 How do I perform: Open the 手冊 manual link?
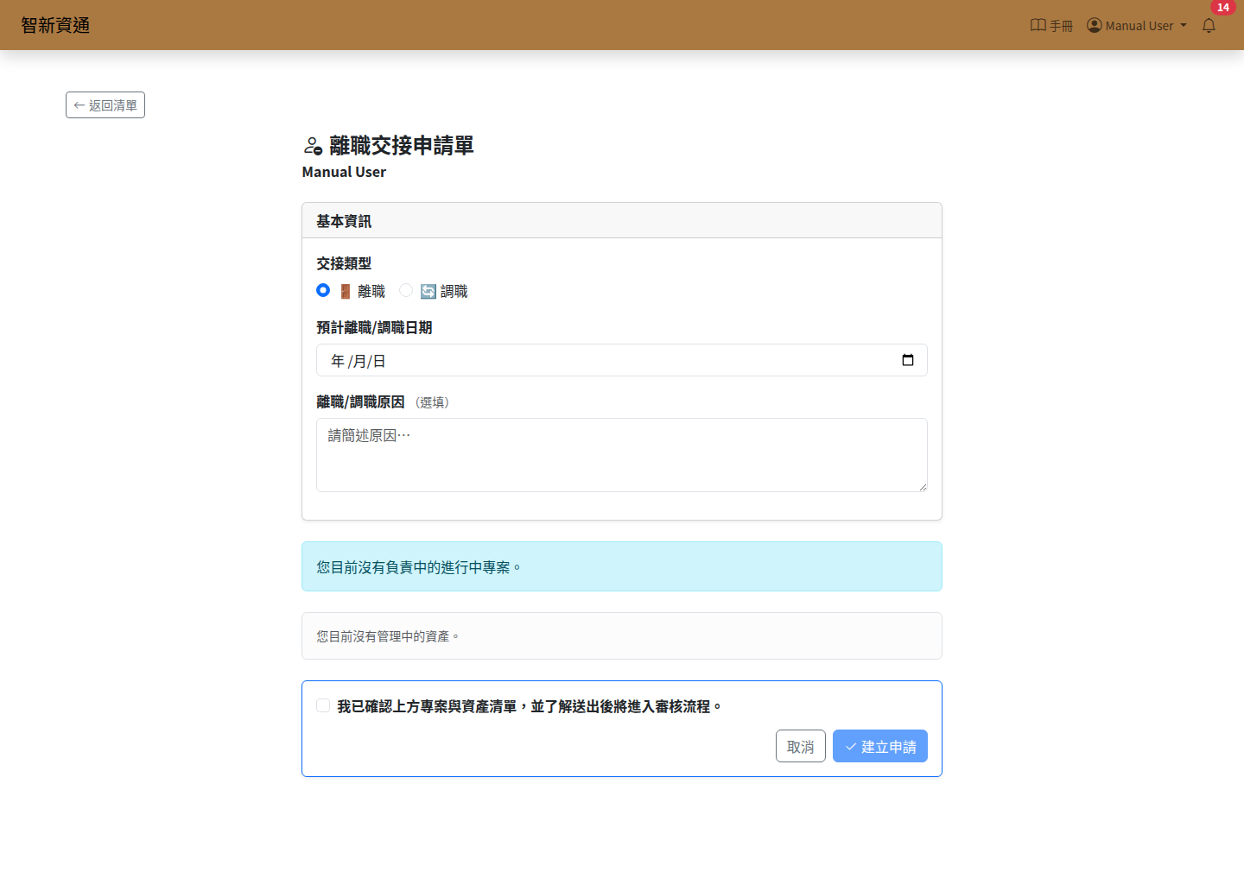pos(1051,26)
